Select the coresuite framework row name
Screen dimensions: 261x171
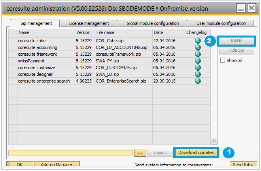point(37,54)
